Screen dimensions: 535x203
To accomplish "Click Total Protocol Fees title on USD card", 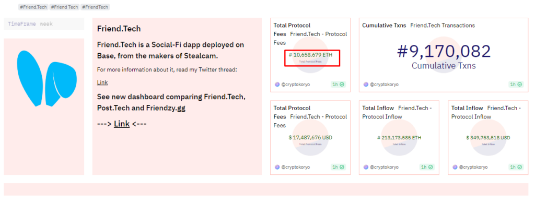I will pyautogui.click(x=292, y=112).
